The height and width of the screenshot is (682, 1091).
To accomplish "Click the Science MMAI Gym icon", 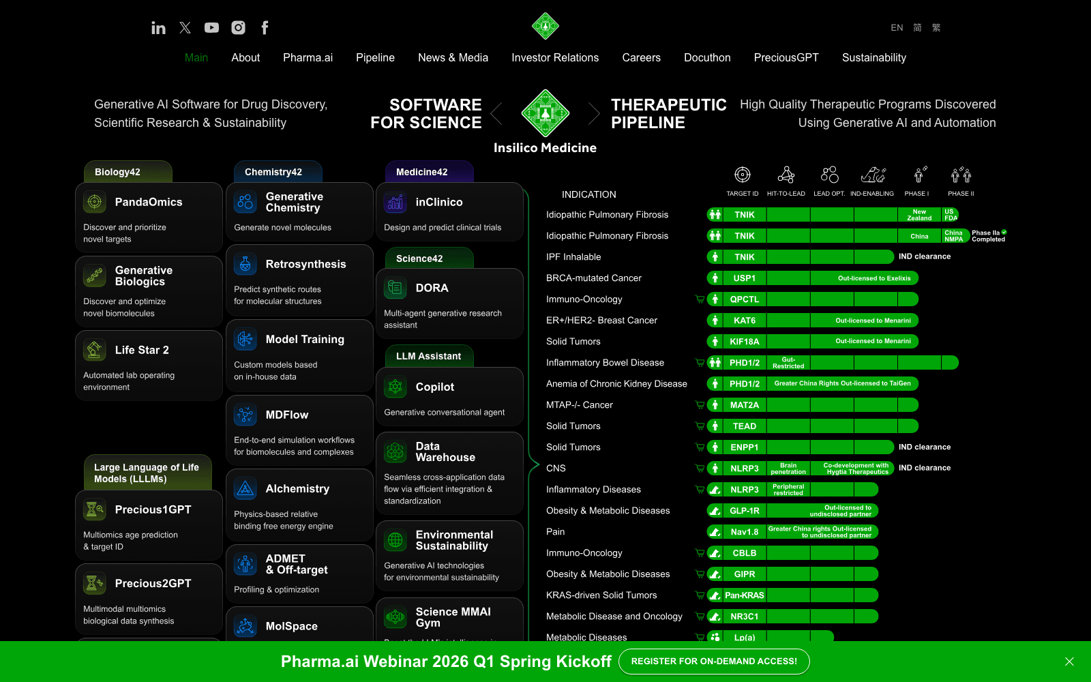I will [395, 617].
